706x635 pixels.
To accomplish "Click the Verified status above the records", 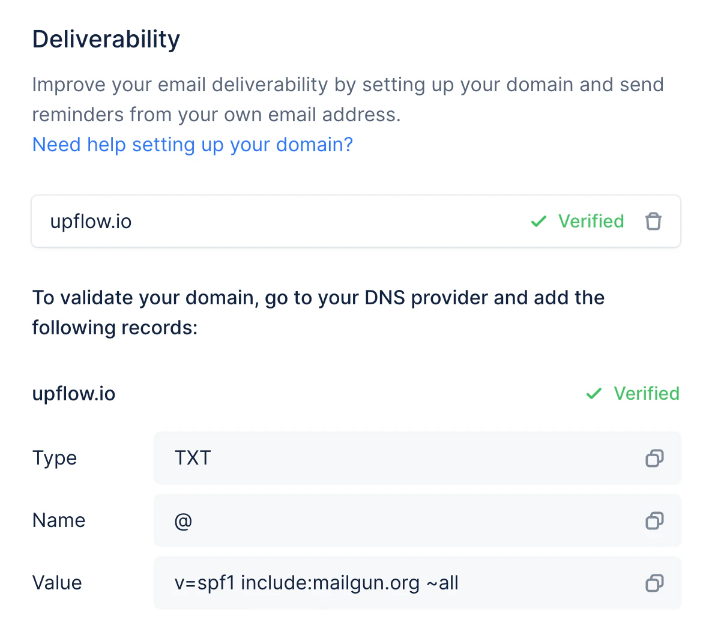I will pyautogui.click(x=647, y=393).
